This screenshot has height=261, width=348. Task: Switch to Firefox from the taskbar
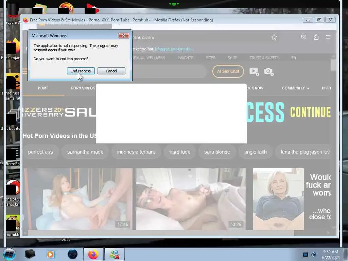tap(93, 254)
